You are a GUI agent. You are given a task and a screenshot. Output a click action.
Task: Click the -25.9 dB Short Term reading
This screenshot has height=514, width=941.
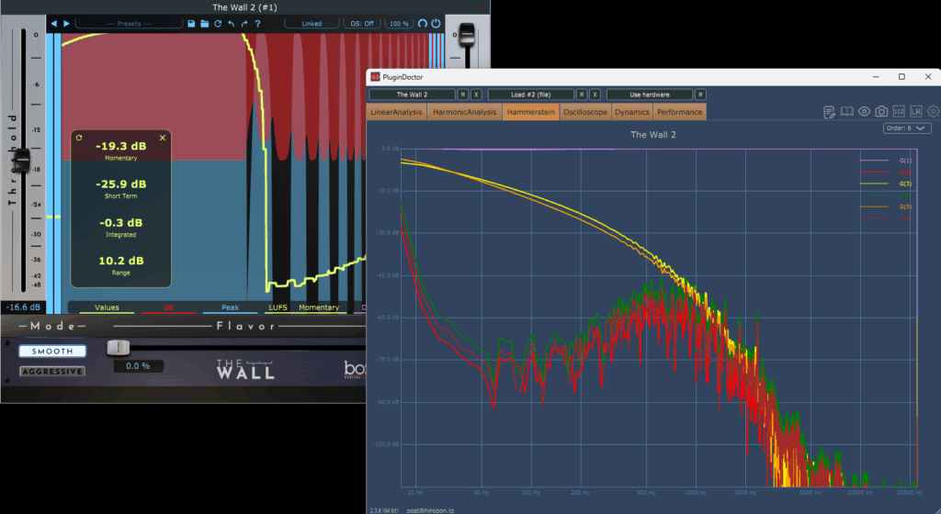pyautogui.click(x=120, y=184)
